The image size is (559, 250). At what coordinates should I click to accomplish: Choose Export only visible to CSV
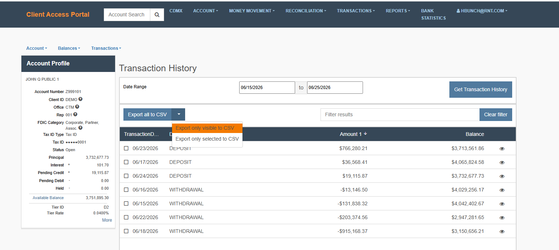207,128
